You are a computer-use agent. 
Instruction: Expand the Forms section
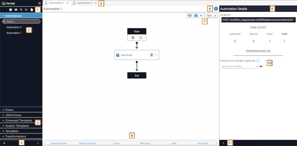[x=21, y=110]
